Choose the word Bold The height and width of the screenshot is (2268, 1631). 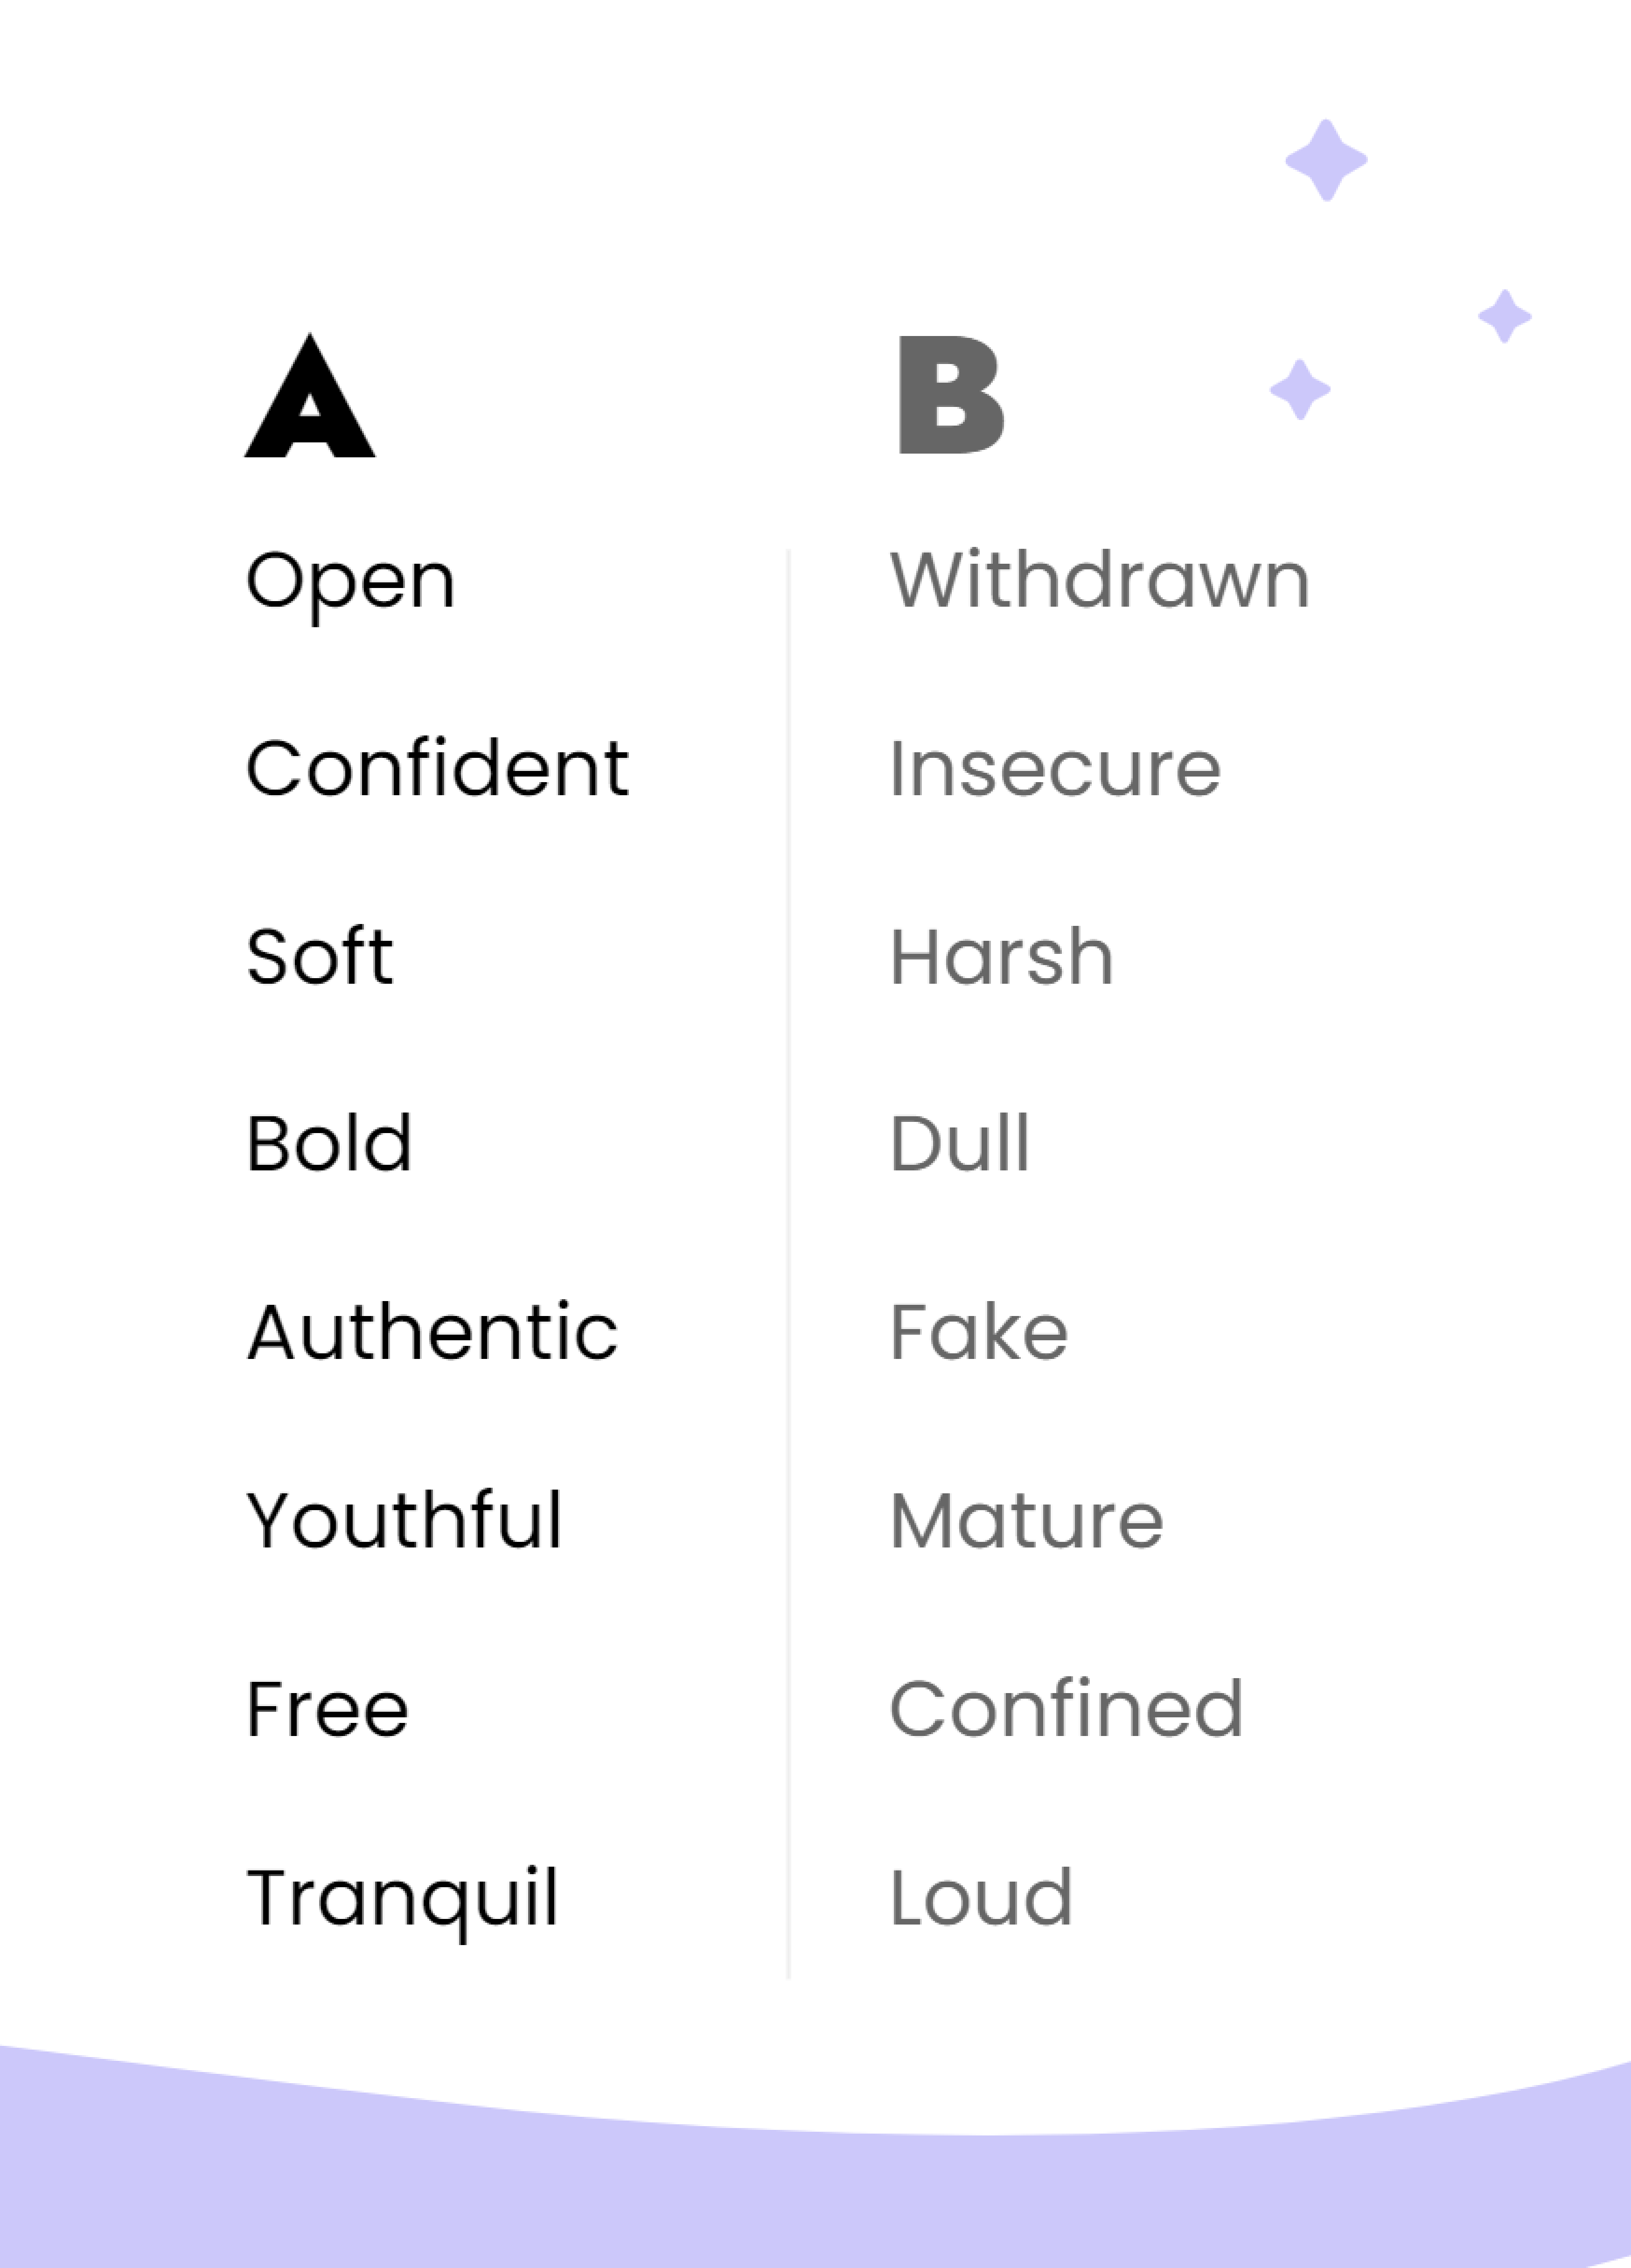(329, 1143)
